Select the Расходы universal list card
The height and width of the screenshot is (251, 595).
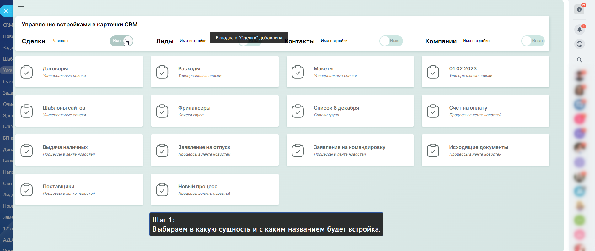[215, 72]
